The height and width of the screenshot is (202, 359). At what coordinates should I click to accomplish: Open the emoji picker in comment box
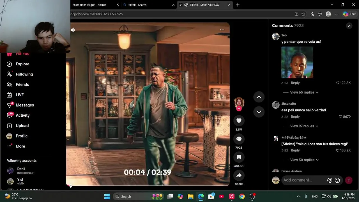click(337, 180)
